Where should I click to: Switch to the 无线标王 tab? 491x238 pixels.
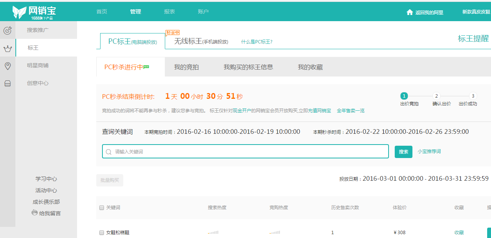[201, 42]
